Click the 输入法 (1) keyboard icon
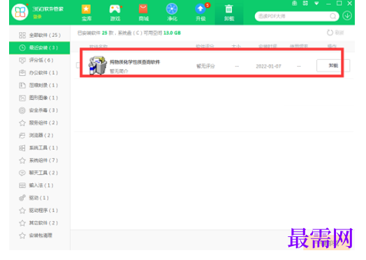The image size is (366, 260). click(22, 185)
